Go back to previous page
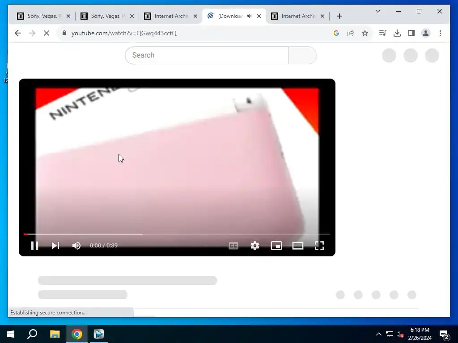The width and height of the screenshot is (458, 343). pos(18,33)
